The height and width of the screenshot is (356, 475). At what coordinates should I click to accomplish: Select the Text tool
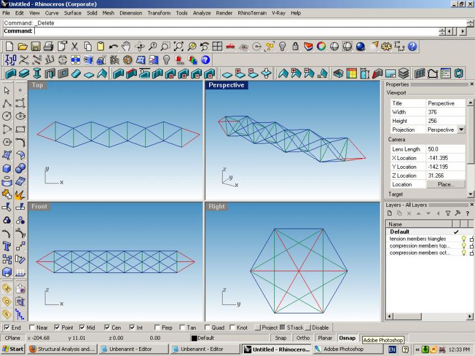[7, 247]
